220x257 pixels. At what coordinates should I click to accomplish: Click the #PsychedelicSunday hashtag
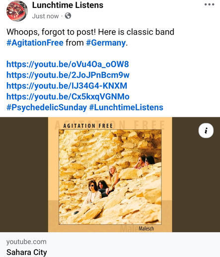coord(47,107)
